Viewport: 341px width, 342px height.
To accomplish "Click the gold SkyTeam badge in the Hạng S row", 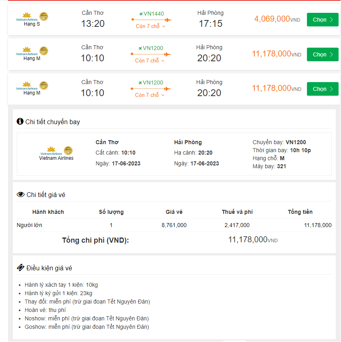I will [44, 17].
